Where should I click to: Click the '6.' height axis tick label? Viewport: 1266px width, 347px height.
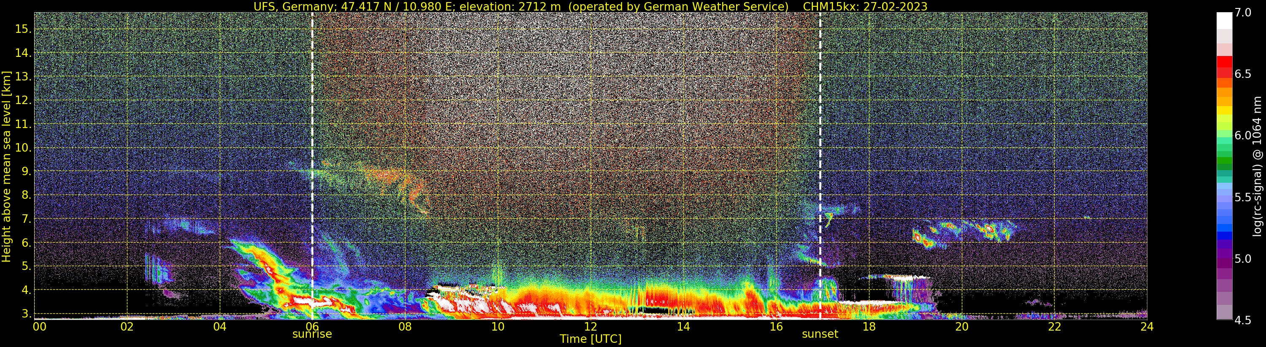pos(26,243)
